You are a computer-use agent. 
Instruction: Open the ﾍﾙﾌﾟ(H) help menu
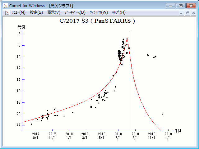(119, 12)
